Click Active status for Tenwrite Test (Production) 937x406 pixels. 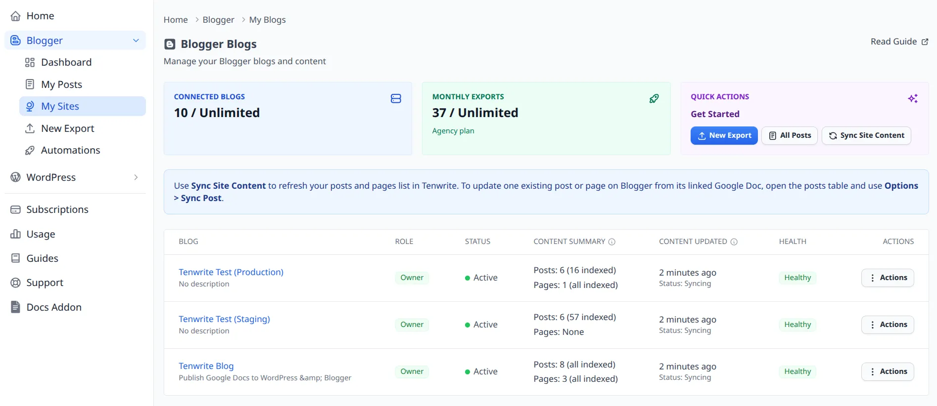481,278
